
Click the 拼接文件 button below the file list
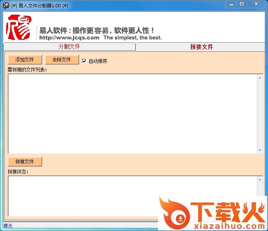[x=25, y=161]
